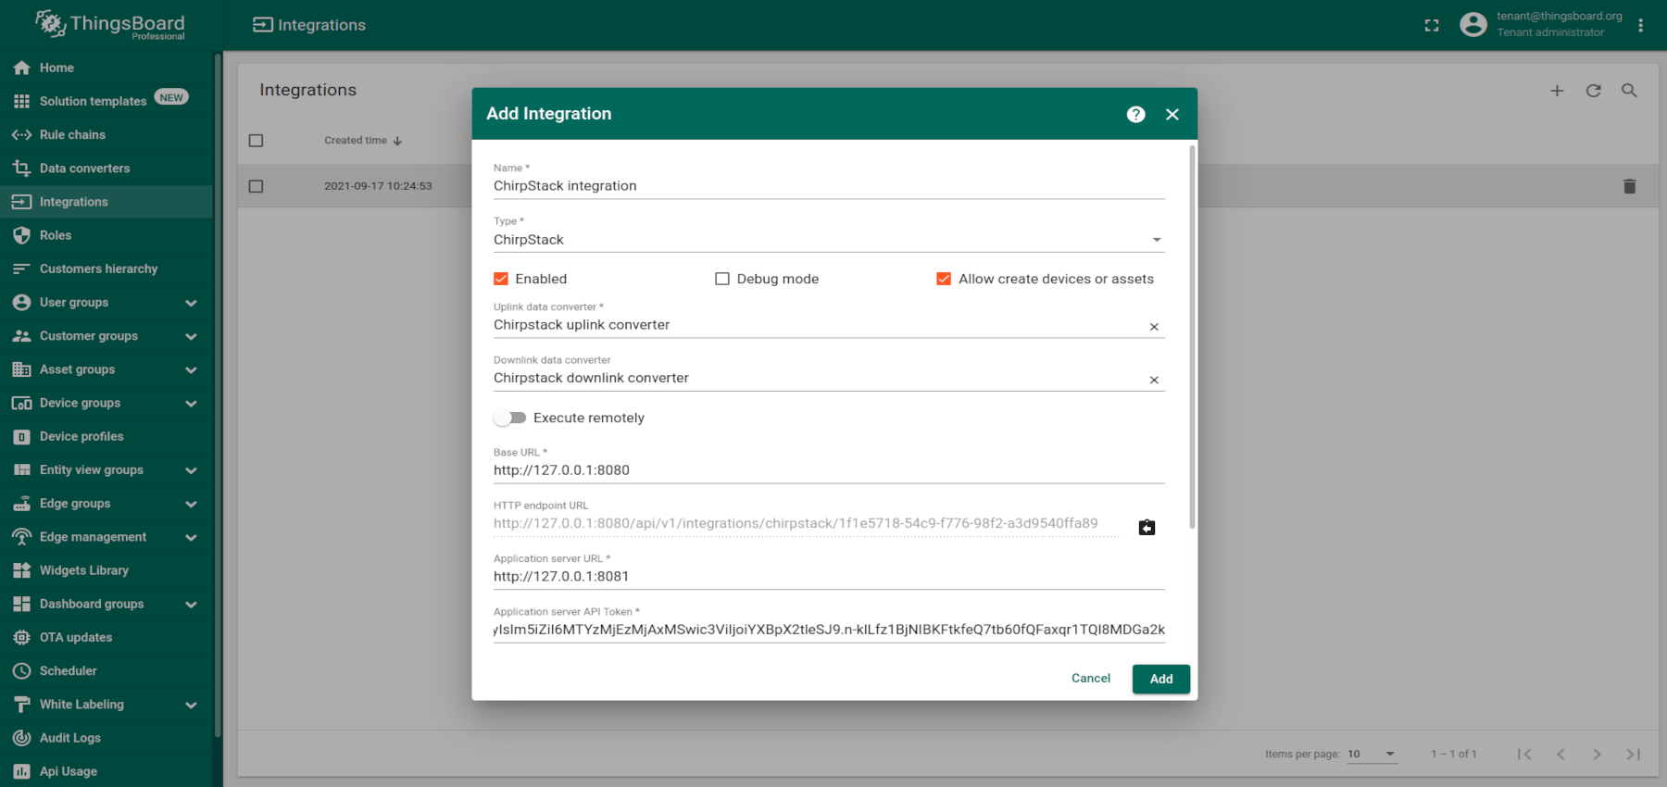Expand Entity view groups in sidebar
Image resolution: width=1667 pixels, height=787 pixels.
(x=191, y=470)
